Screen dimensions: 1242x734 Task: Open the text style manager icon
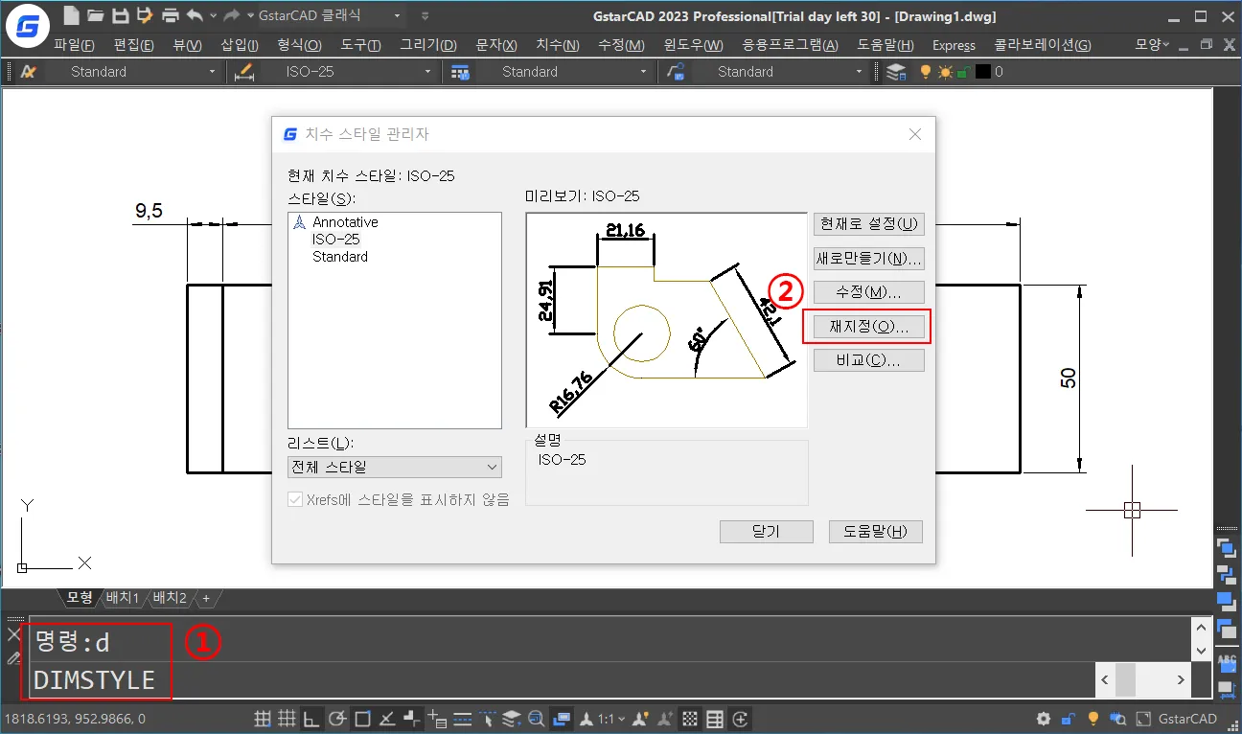pos(28,72)
